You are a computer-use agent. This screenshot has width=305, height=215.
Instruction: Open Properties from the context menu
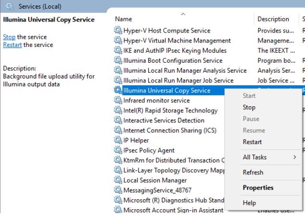click(258, 188)
